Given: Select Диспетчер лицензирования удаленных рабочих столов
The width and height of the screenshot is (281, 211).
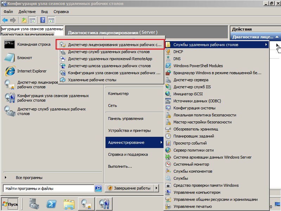Looking at the screenshot, I should pos(111,45).
